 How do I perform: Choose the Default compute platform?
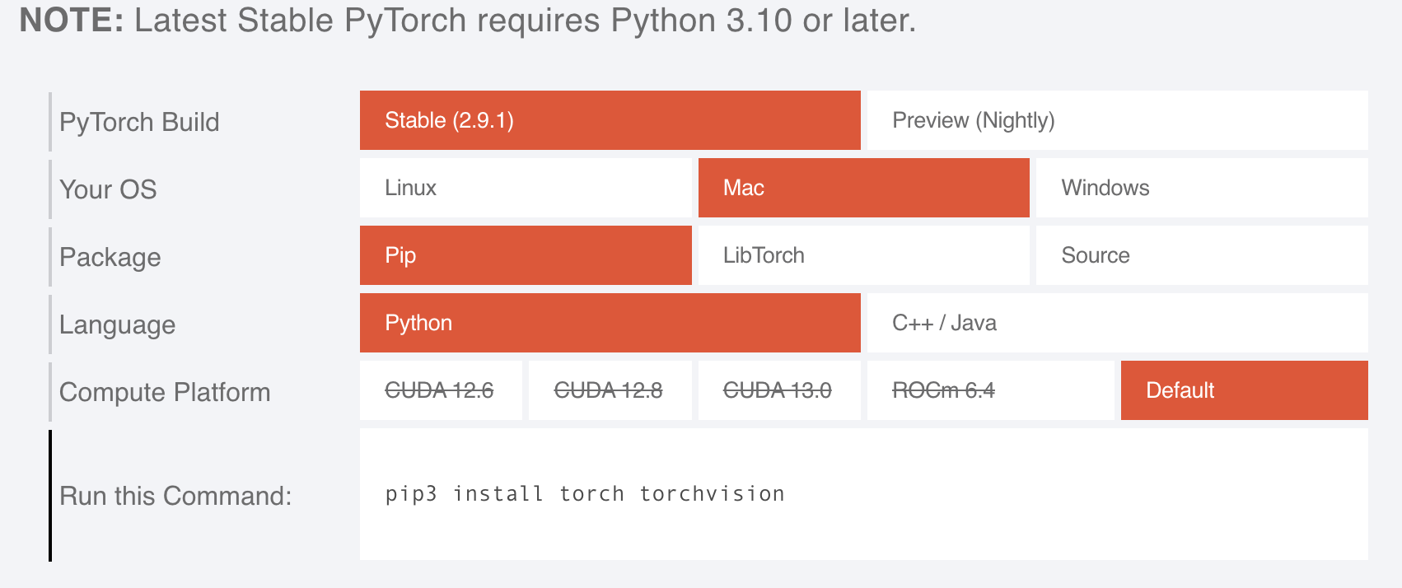(x=1244, y=390)
